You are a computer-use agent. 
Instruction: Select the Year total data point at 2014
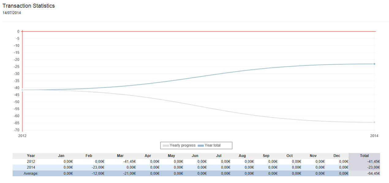pos(374,64)
